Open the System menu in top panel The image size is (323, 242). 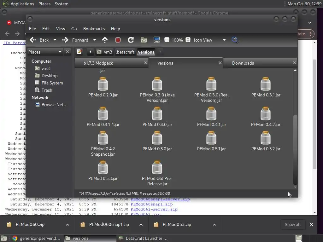[62, 4]
